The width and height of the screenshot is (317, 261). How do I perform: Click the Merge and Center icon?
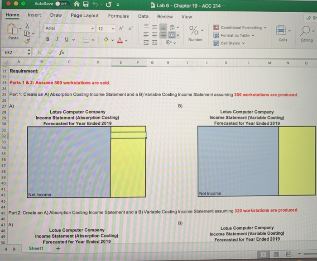click(x=172, y=35)
